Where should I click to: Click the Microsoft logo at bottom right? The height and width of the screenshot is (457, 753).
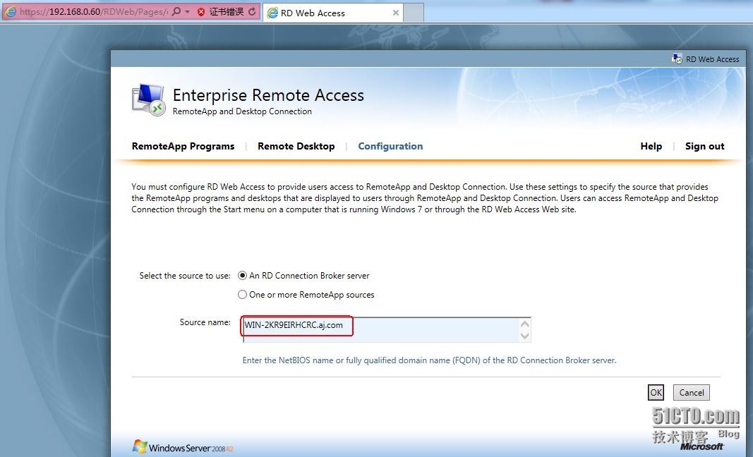click(x=701, y=446)
